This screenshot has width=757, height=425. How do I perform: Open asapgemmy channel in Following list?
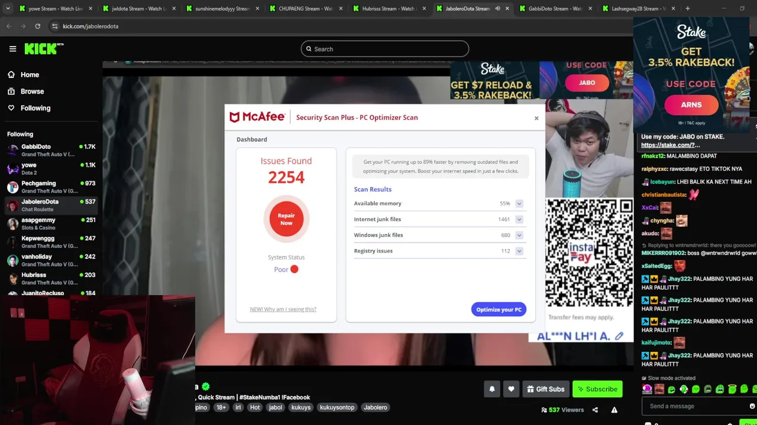point(51,223)
